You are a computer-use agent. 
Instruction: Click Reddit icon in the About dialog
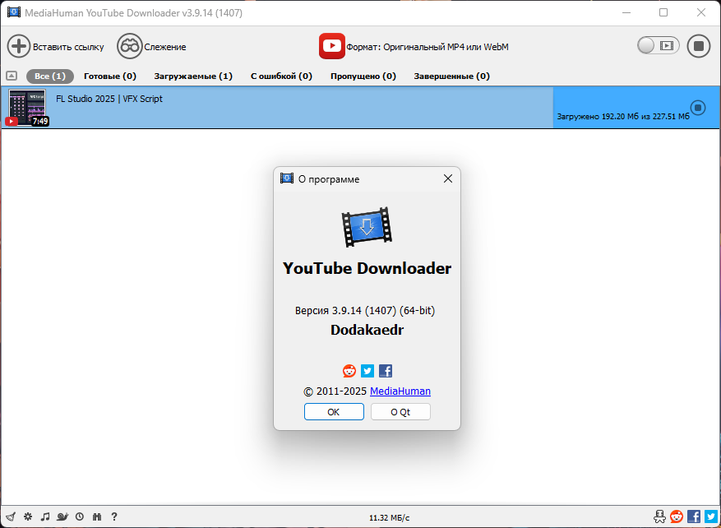[x=349, y=371]
